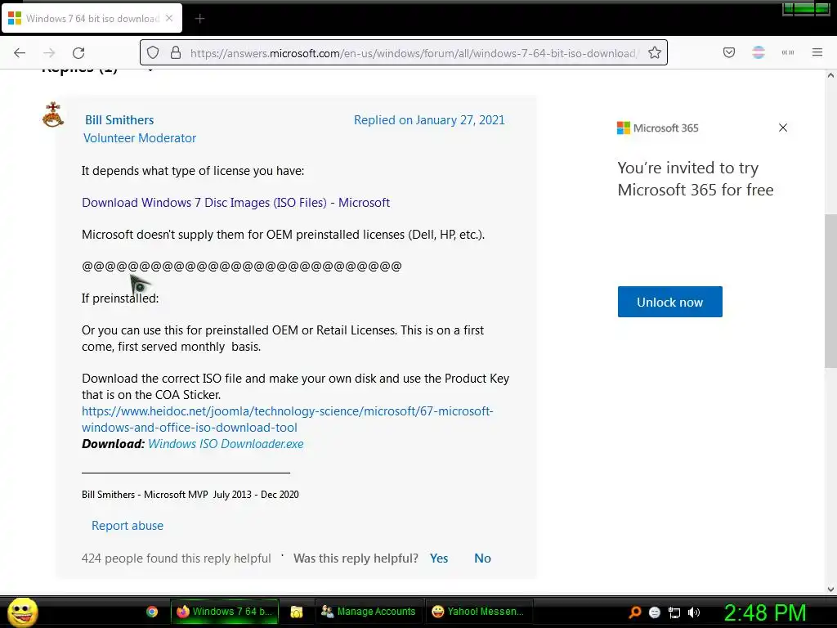This screenshot has height=628, width=837.
Task: Click the Volunteer Moderator label
Action: [x=140, y=137]
